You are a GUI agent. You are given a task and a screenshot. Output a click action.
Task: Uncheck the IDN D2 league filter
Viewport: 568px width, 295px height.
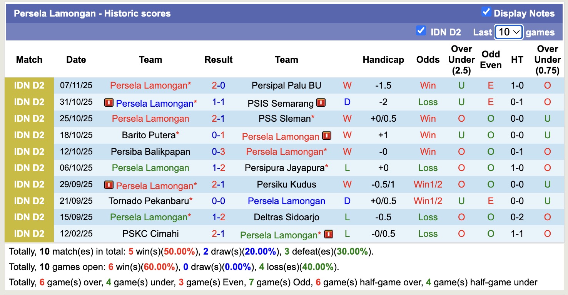point(421,31)
